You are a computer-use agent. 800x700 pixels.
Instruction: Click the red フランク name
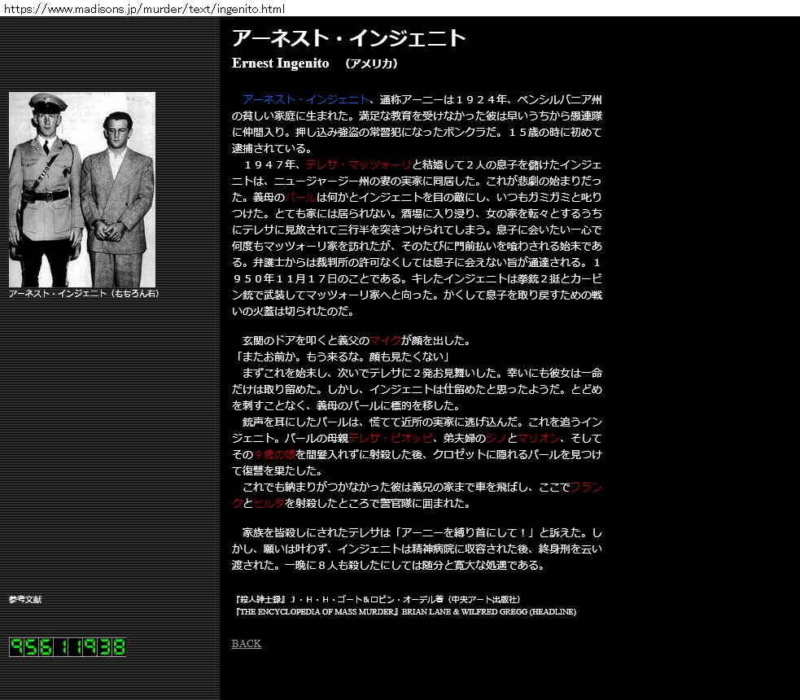(x=586, y=487)
